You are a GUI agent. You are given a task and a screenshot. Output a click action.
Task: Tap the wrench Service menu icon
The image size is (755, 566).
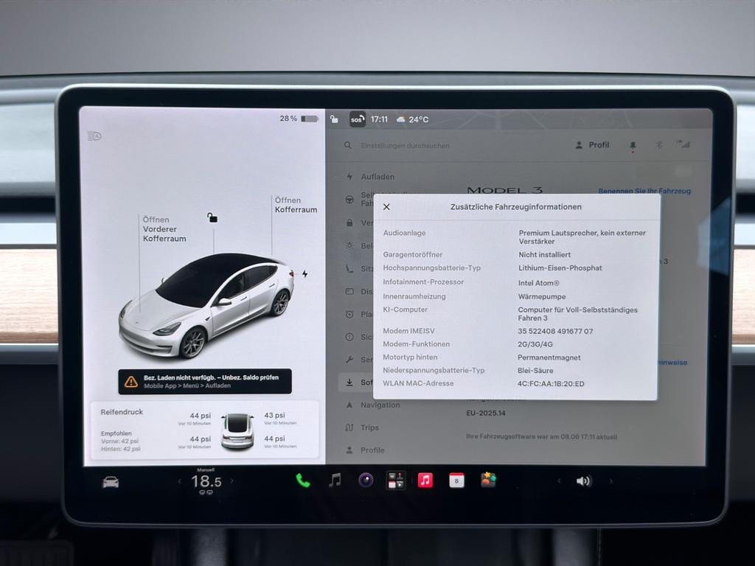coord(349,360)
